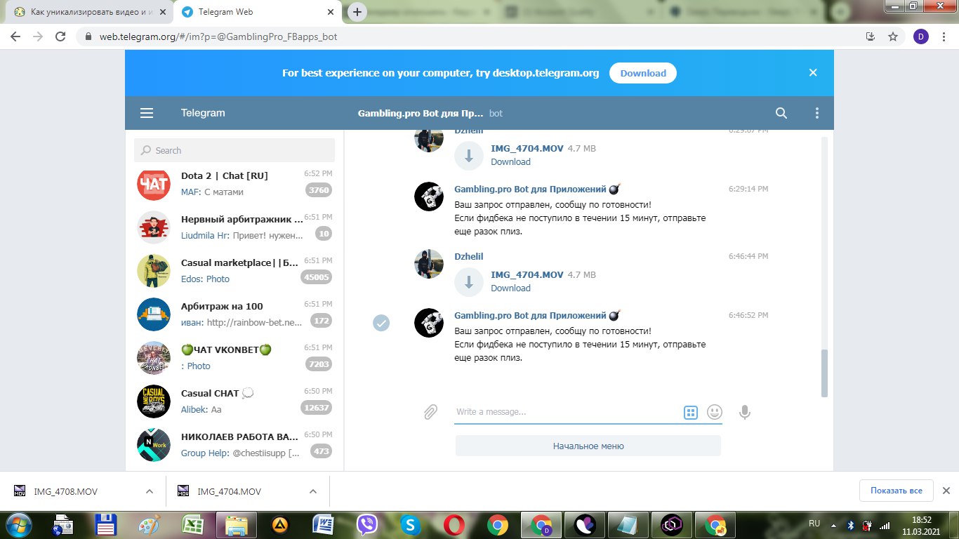Image resolution: width=959 pixels, height=539 pixels.
Task: Click the paperclip attach file icon
Action: point(430,412)
